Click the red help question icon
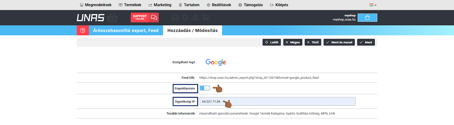This screenshot has width=454, height=125. [x=83, y=30]
